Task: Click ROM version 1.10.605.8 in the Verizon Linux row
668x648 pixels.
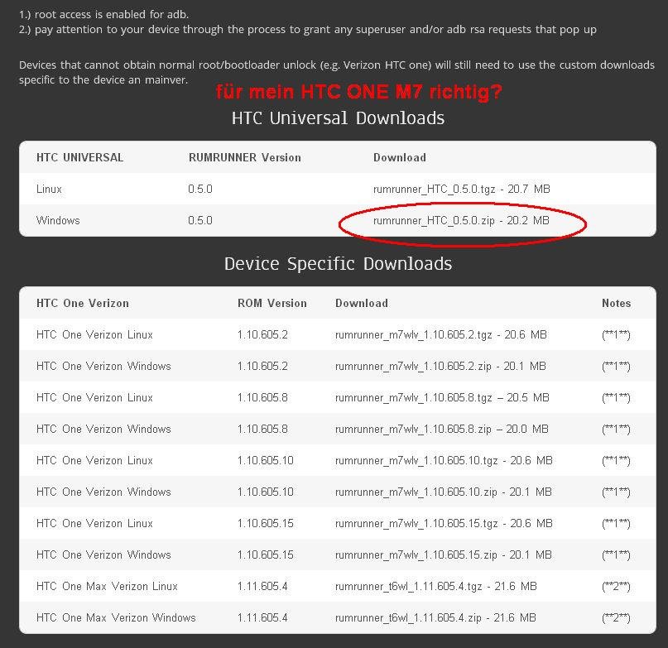Action: pos(262,398)
